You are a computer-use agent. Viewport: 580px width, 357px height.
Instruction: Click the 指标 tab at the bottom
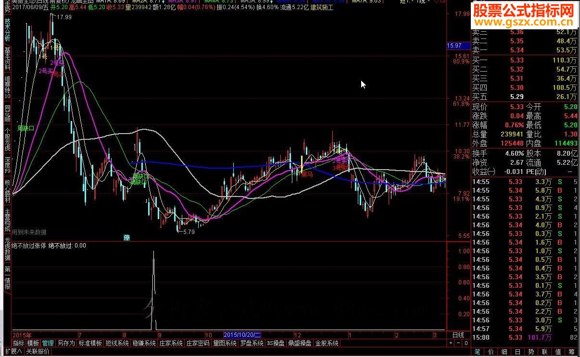point(19,343)
